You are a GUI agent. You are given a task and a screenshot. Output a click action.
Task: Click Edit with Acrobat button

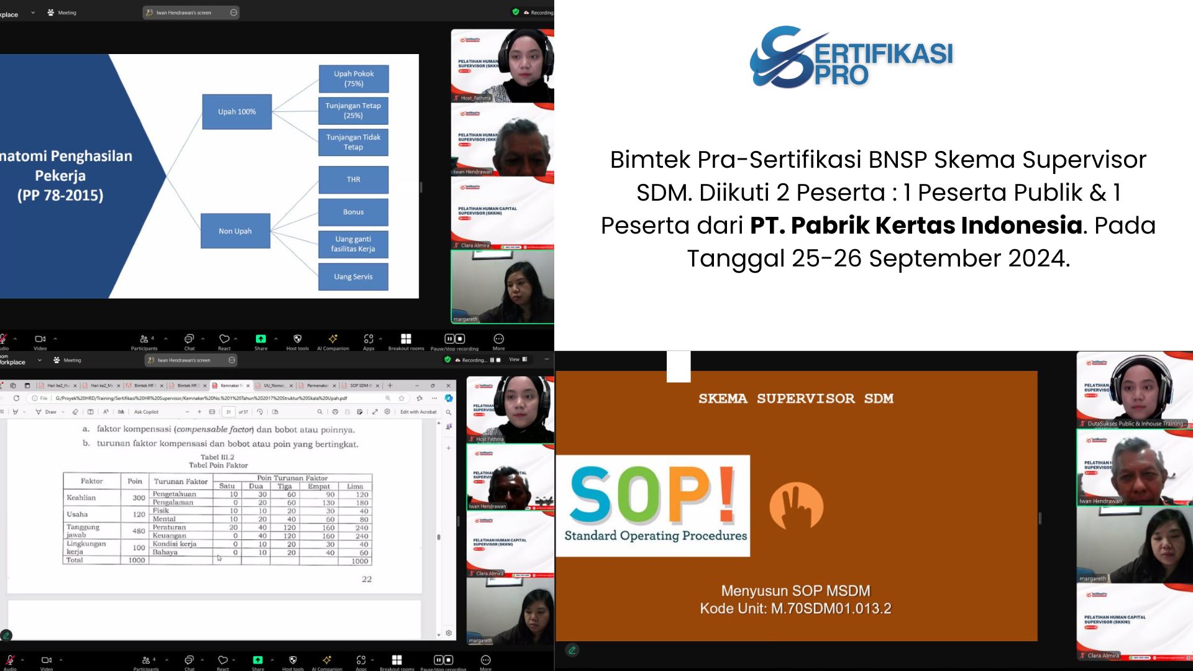pyautogui.click(x=418, y=412)
